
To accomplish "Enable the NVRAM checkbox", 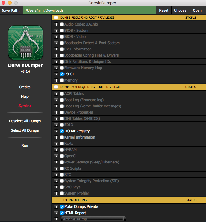I will [x=62, y=150].
